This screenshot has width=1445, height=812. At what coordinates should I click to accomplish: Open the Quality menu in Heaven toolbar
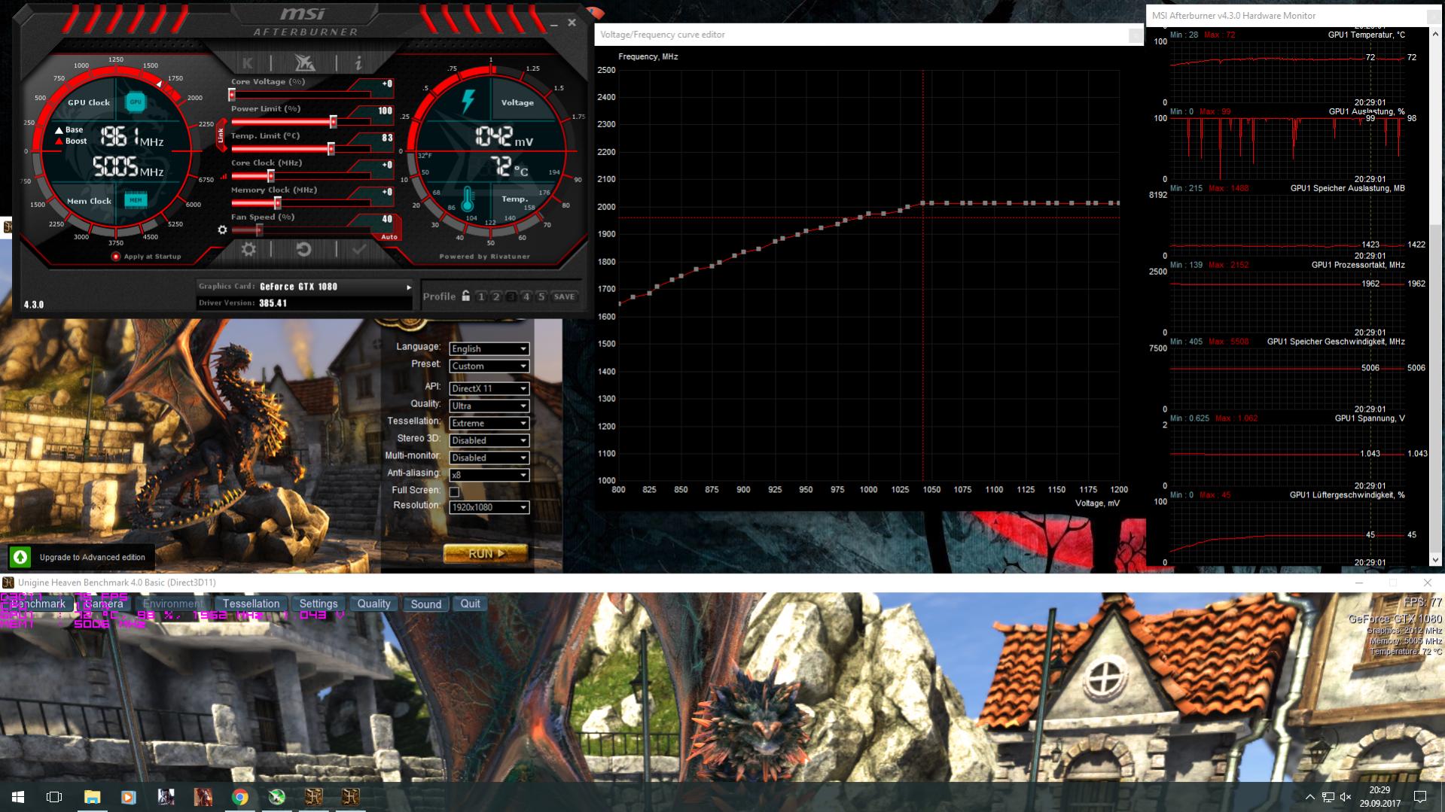coord(373,604)
